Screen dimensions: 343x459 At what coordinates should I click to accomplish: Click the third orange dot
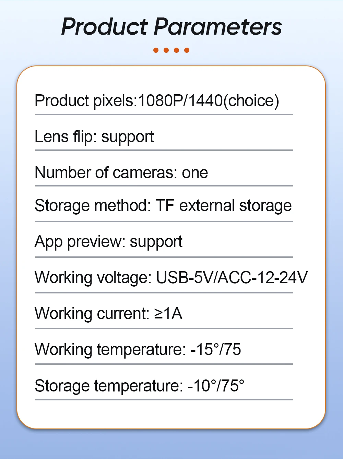click(x=177, y=50)
